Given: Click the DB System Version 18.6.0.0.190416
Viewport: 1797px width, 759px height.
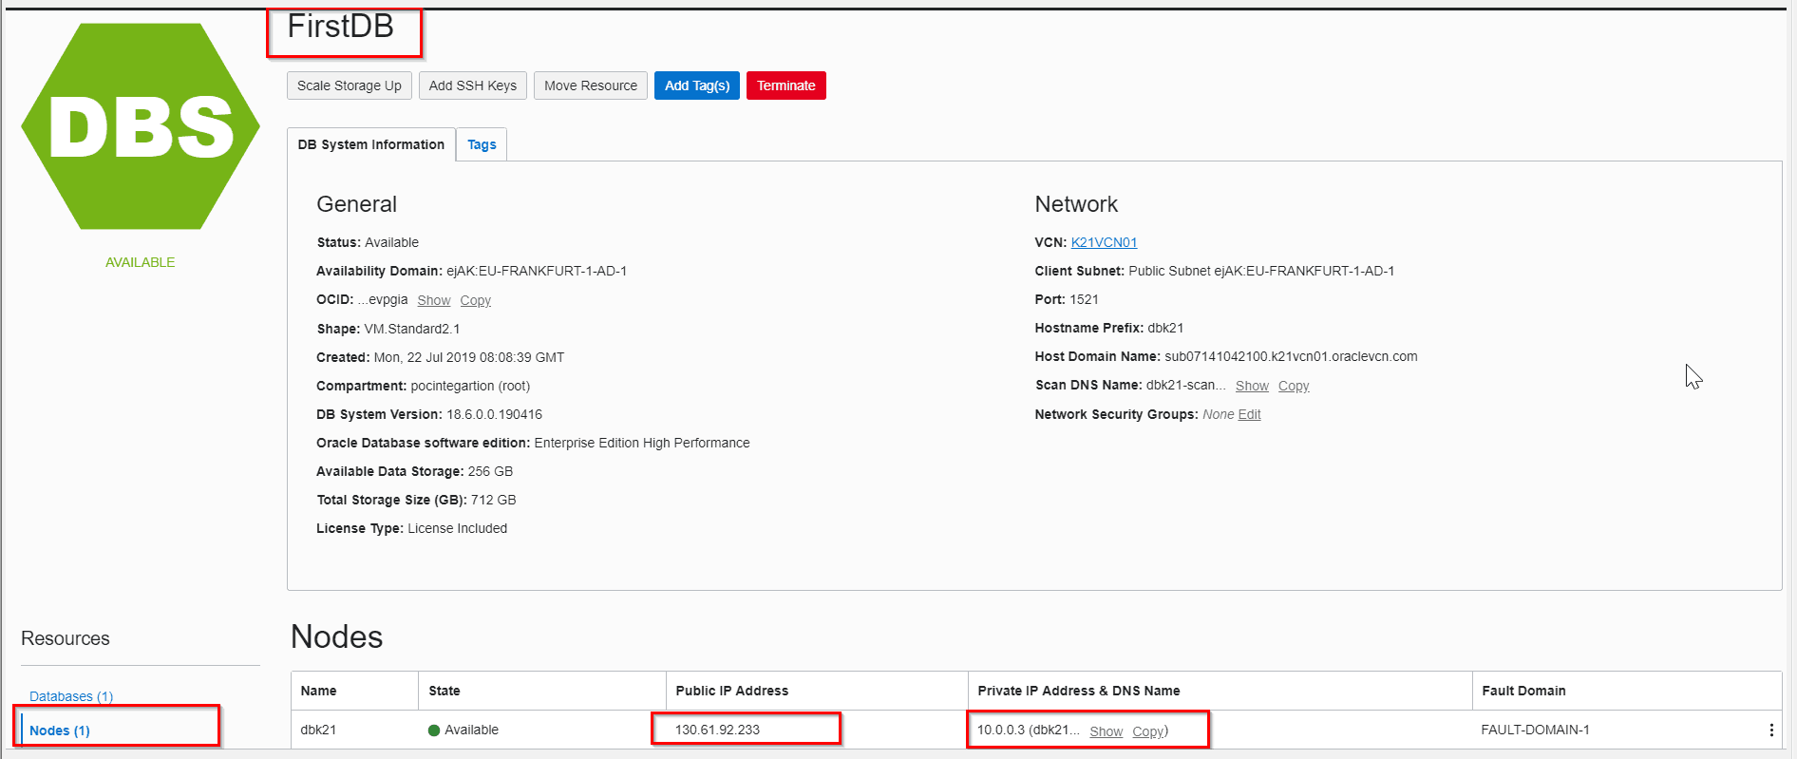Looking at the screenshot, I should point(495,414).
